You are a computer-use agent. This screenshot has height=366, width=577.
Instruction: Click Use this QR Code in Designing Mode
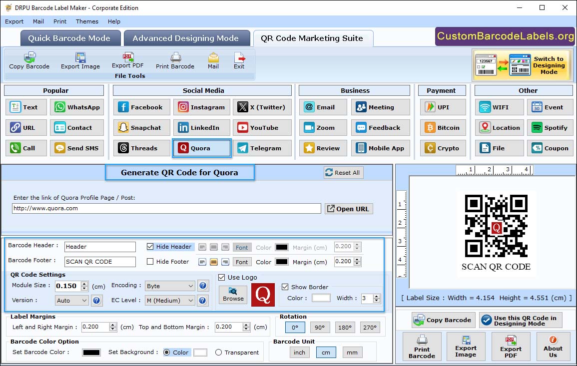click(x=521, y=321)
